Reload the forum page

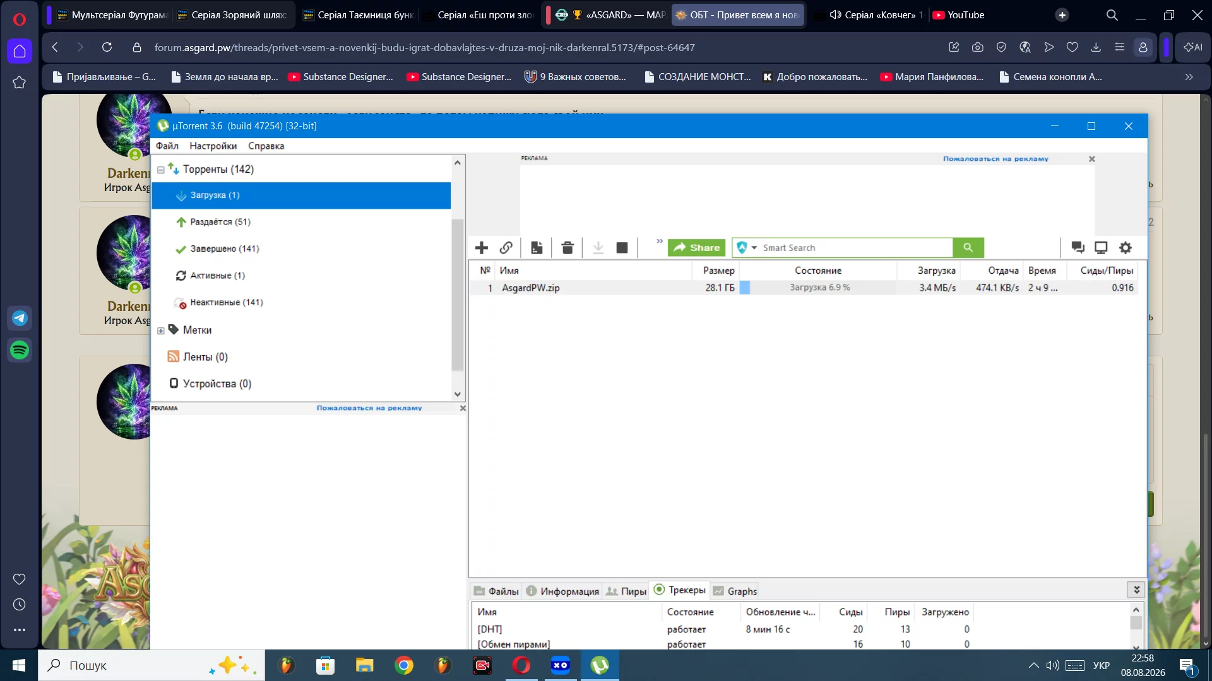click(x=107, y=47)
